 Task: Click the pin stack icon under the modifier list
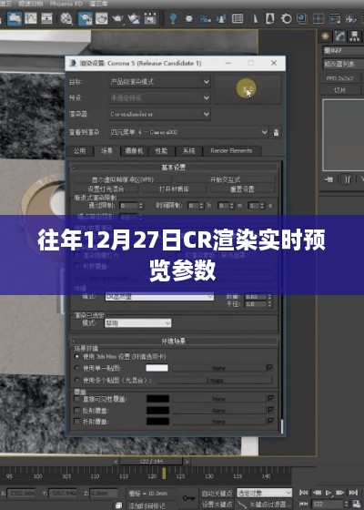point(329,179)
